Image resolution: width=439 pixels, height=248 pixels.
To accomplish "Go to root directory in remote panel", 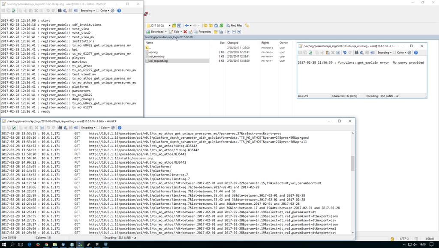I will tap(210, 25).
